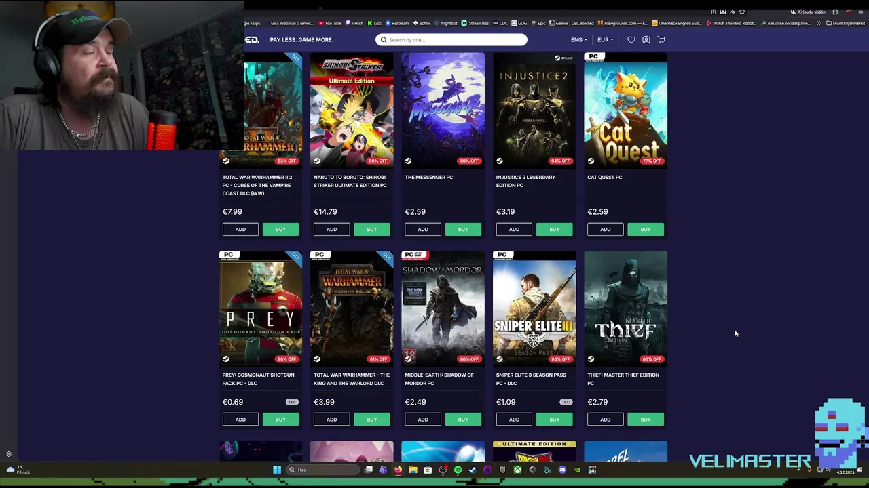Add Total War Warhammer King and Warlord DLC

(x=331, y=420)
